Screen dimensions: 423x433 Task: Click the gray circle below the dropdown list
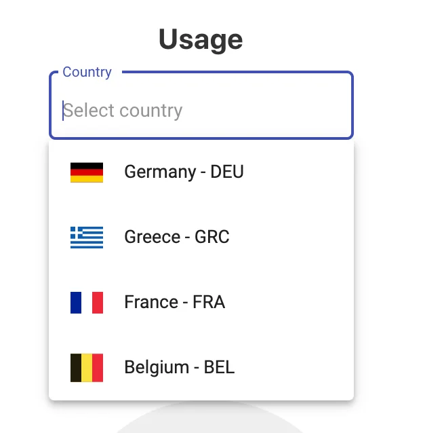210,417
